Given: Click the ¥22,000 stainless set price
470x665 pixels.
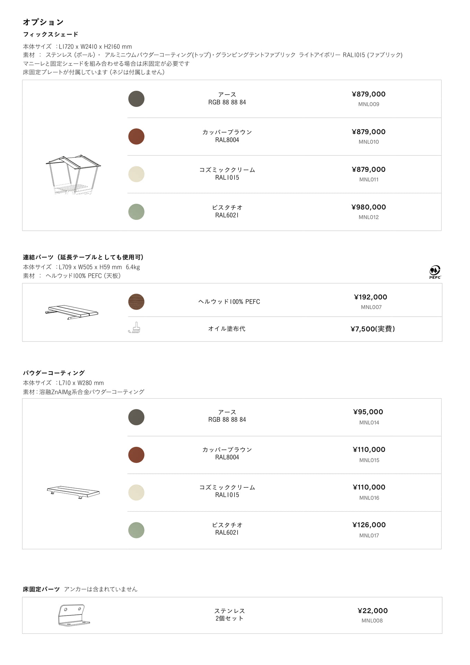Looking at the screenshot, I should coord(372,611).
